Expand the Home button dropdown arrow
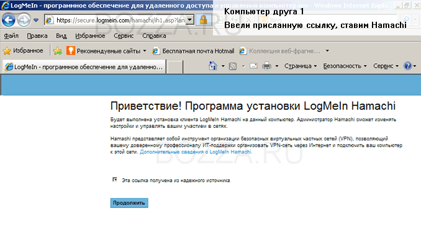 coord(223,66)
